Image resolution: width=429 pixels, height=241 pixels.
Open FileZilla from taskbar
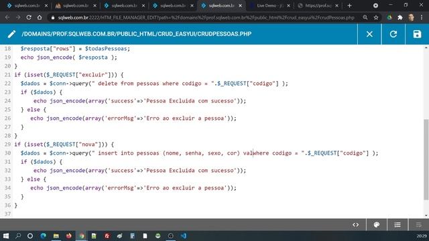coord(107,236)
